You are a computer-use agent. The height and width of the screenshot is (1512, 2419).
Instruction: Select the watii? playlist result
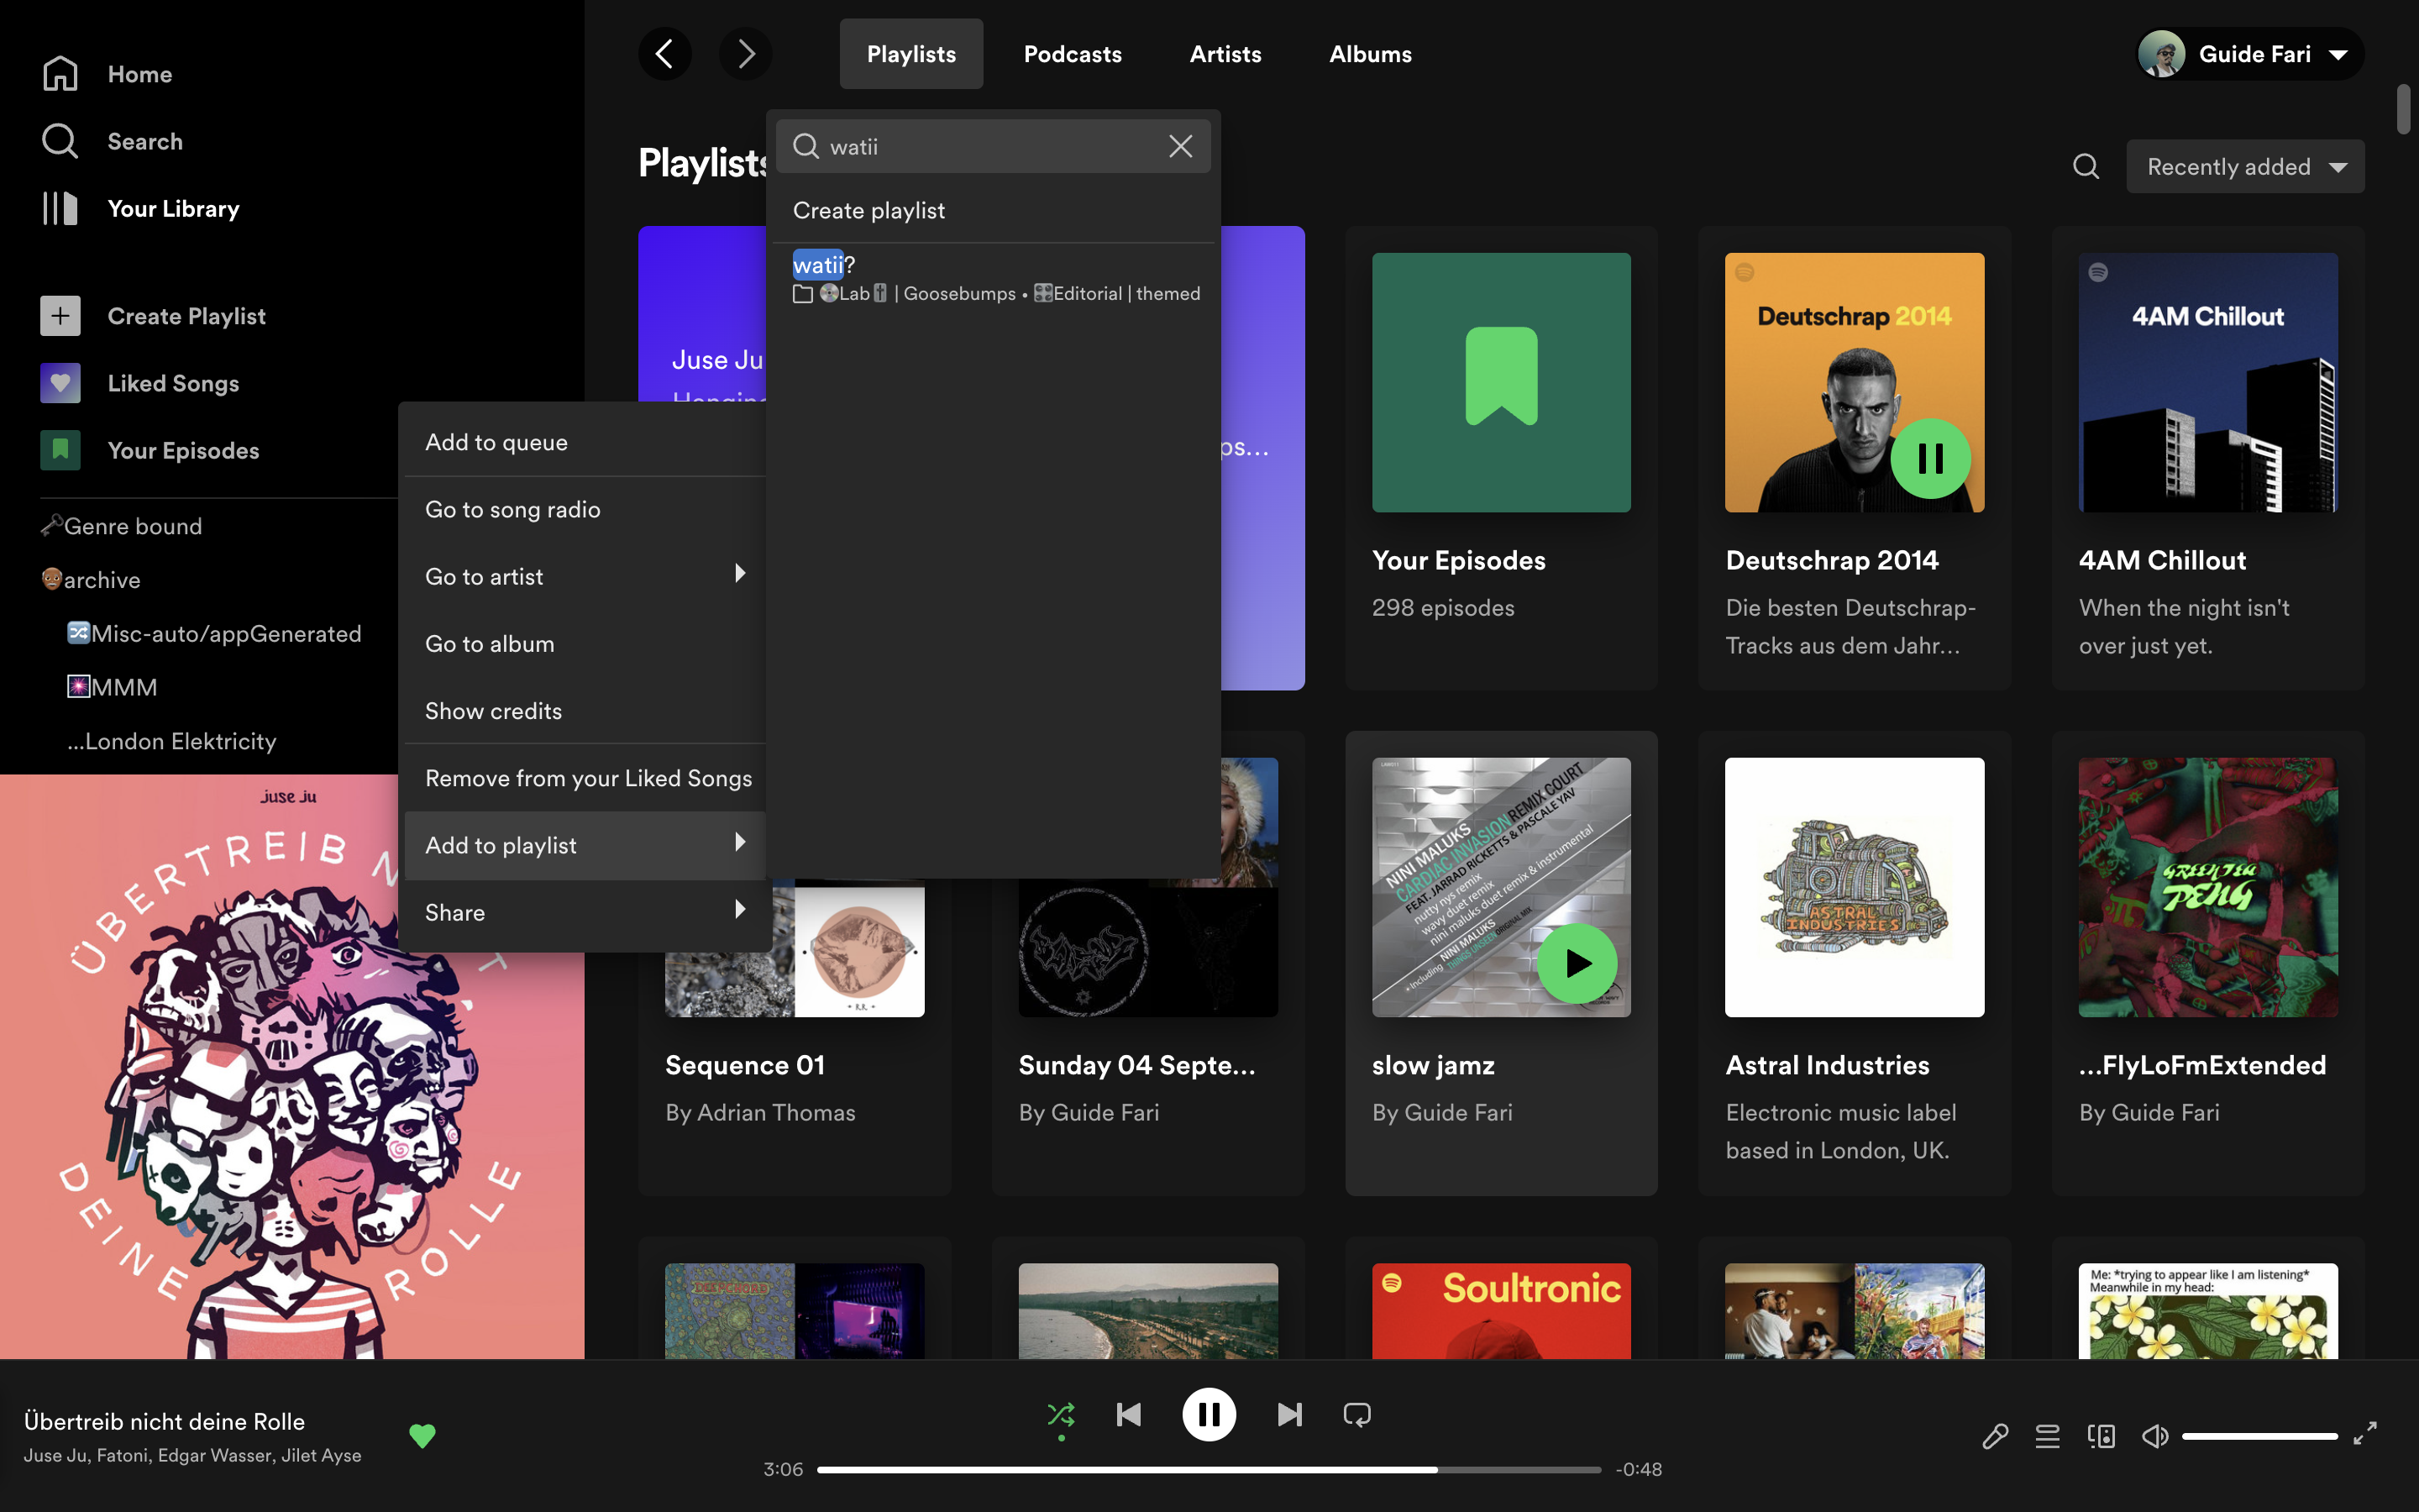(994, 278)
